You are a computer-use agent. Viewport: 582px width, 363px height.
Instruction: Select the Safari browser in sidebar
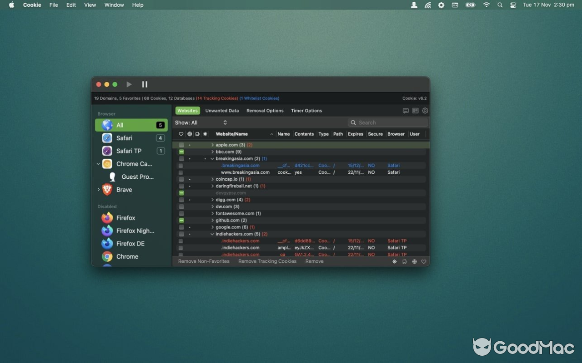coord(124,138)
